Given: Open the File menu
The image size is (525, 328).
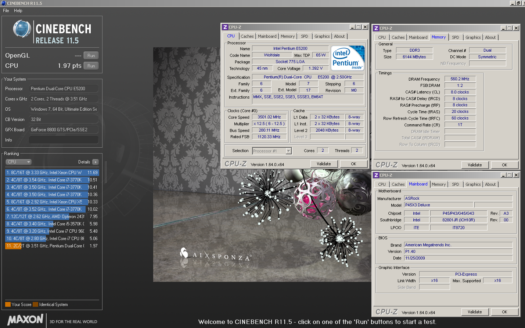Looking at the screenshot, I should pyautogui.click(x=6, y=11).
